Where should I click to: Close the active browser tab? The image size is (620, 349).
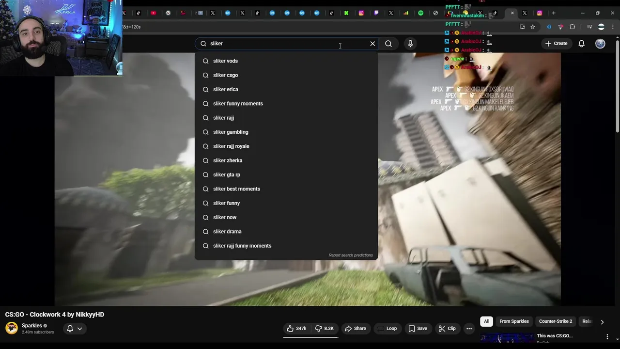(x=512, y=13)
